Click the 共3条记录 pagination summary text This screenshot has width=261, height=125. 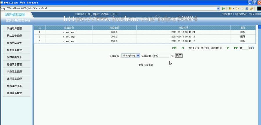pyautogui.click(x=205, y=48)
